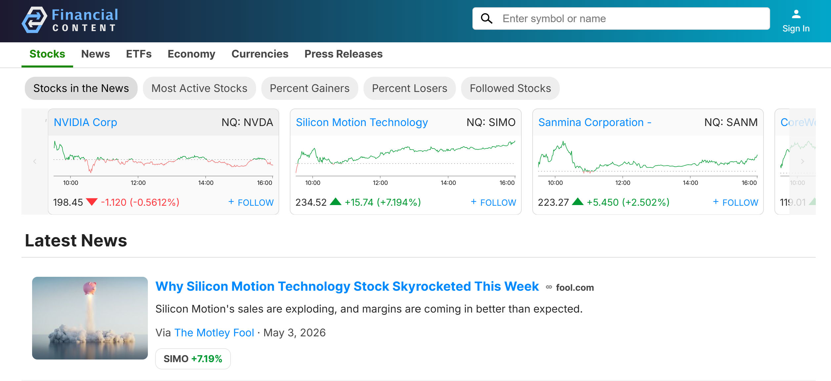831x381 pixels.
Task: Select Stocks in the News filter
Action: 81,88
